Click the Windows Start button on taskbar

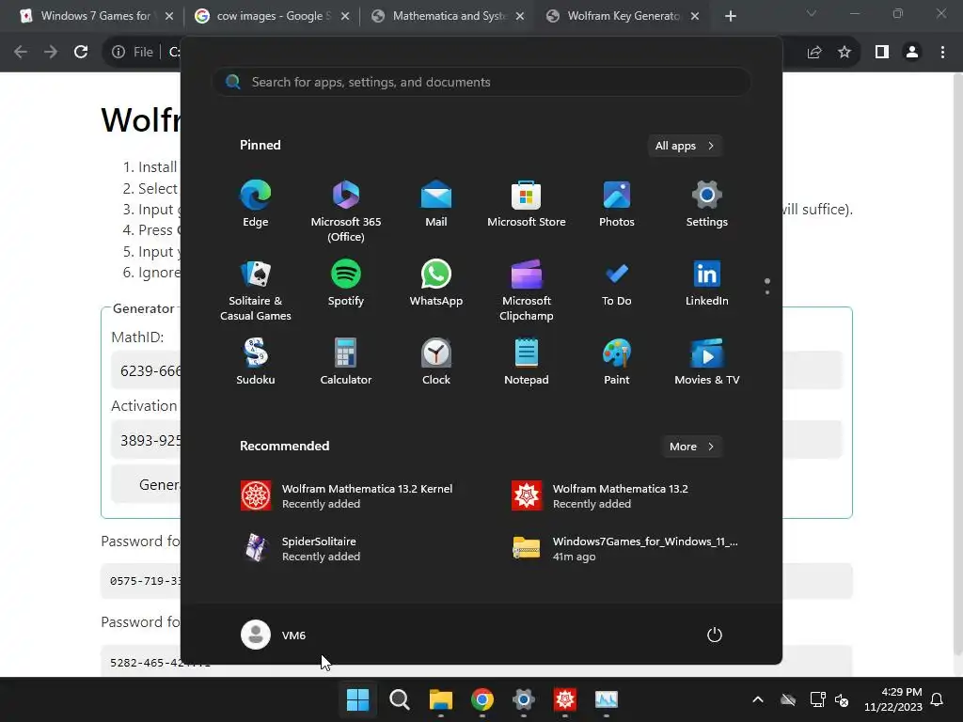pos(358,699)
